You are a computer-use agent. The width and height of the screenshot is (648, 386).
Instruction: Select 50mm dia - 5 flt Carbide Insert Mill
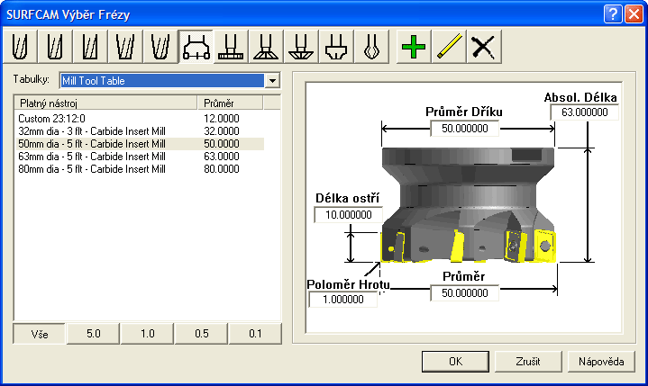pos(140,144)
